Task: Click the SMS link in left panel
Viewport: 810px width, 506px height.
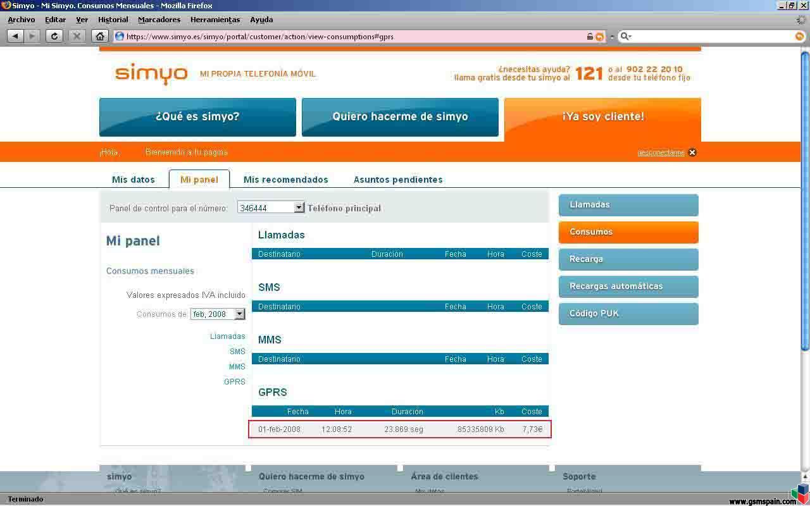Action: [x=237, y=352]
